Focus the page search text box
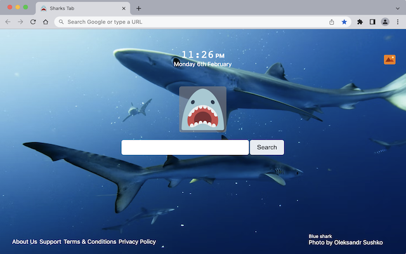The width and height of the screenshot is (406, 254). click(x=185, y=147)
